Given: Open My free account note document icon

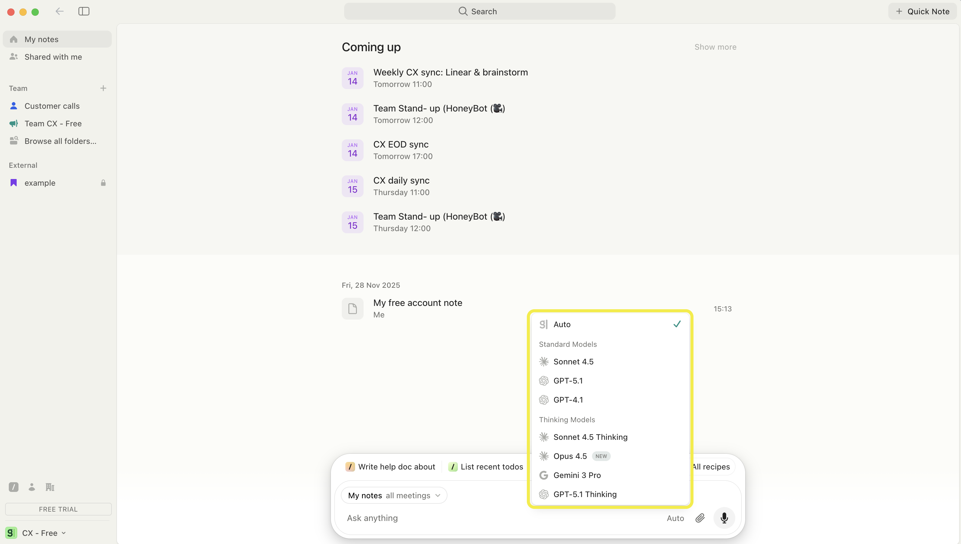Looking at the screenshot, I should (x=352, y=309).
